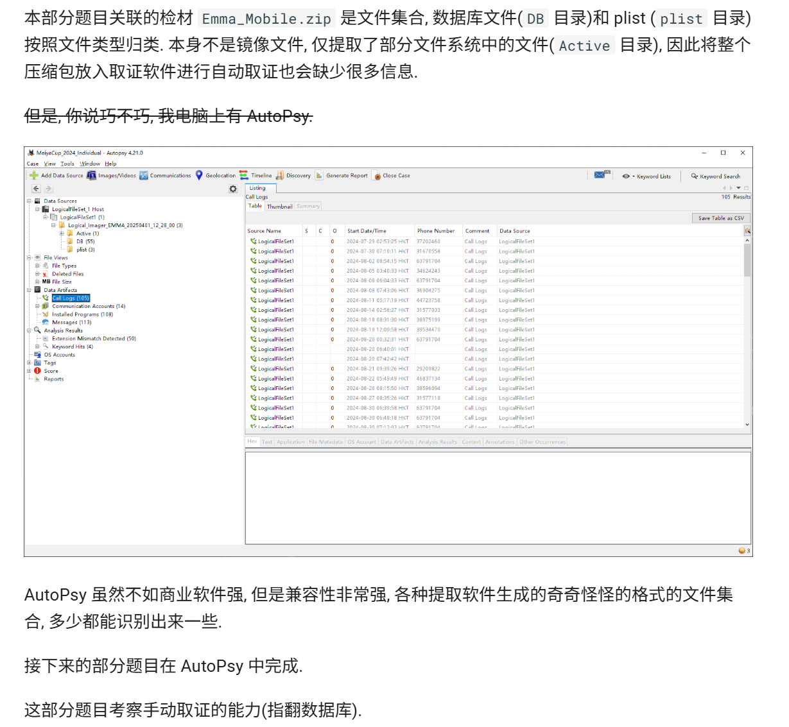Launch the Timeline tool

[x=244, y=175]
